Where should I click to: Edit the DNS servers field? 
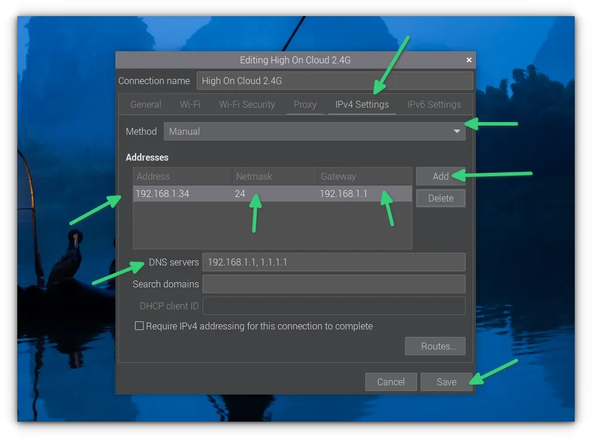pos(334,262)
